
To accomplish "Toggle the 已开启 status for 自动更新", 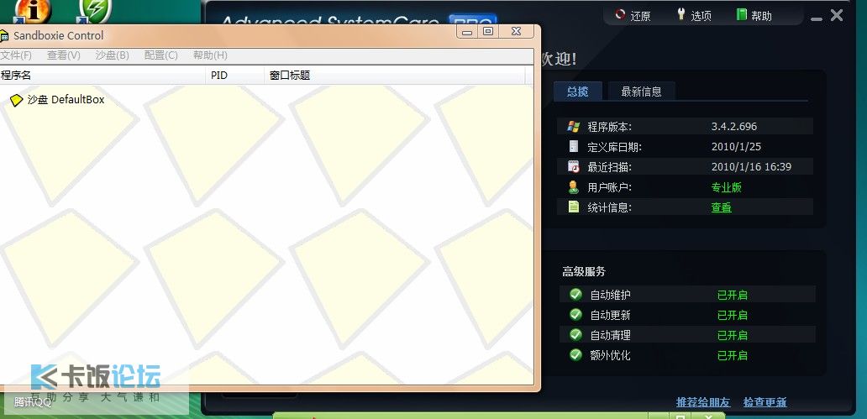I will coord(732,315).
